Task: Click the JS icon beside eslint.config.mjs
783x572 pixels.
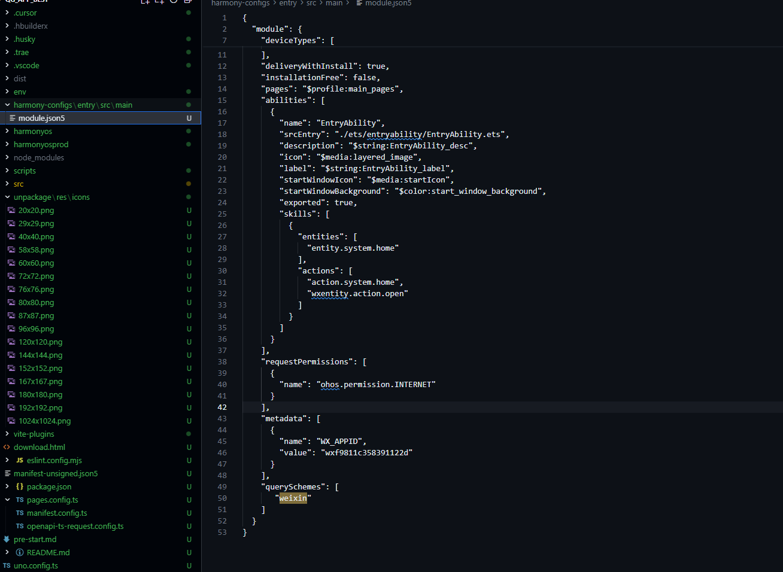Action: (20, 460)
